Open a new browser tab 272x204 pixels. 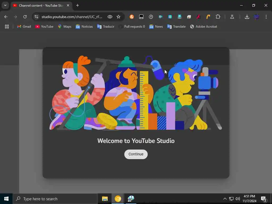(x=78, y=6)
